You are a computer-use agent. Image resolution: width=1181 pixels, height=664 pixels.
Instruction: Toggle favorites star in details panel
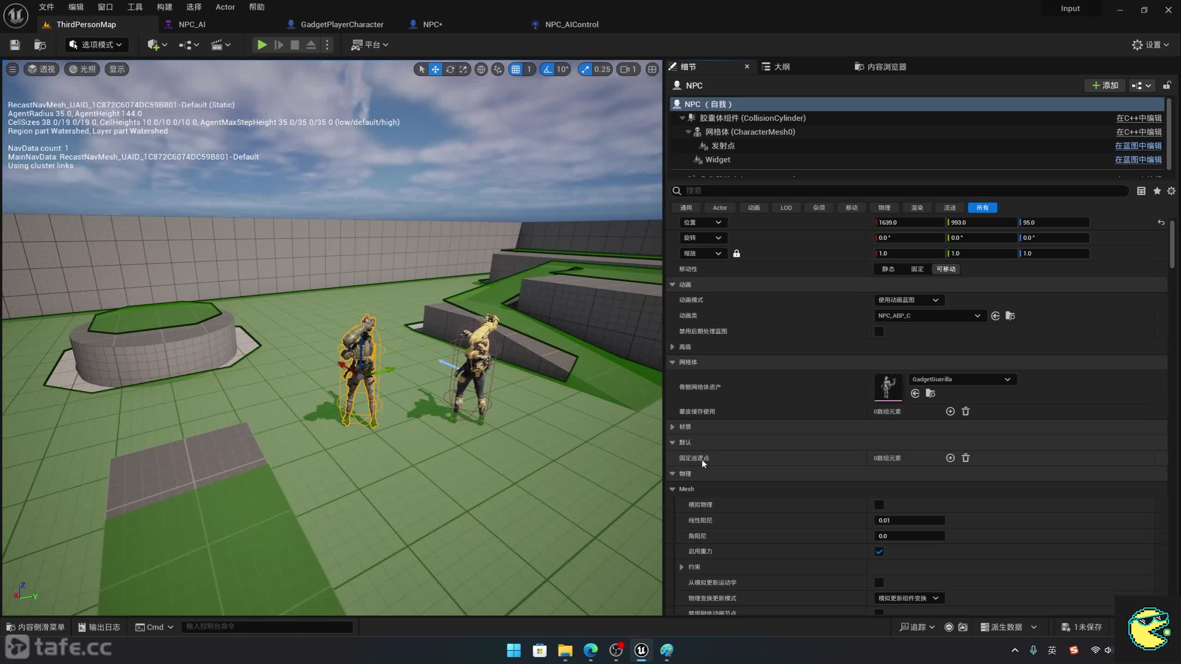point(1157,191)
